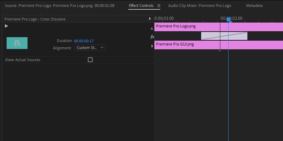Select the Premiere Pro Logo.png clip
The width and height of the screenshot is (283, 141).
click(219, 27)
